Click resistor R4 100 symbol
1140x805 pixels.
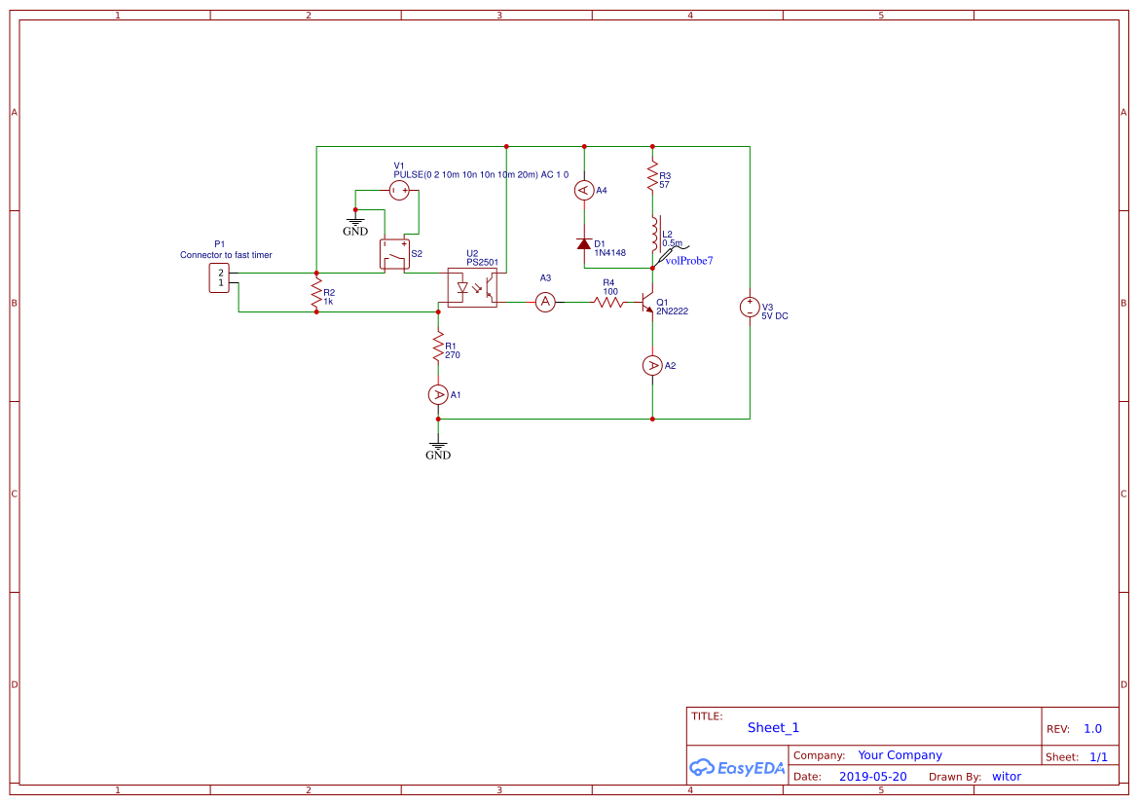tap(609, 302)
